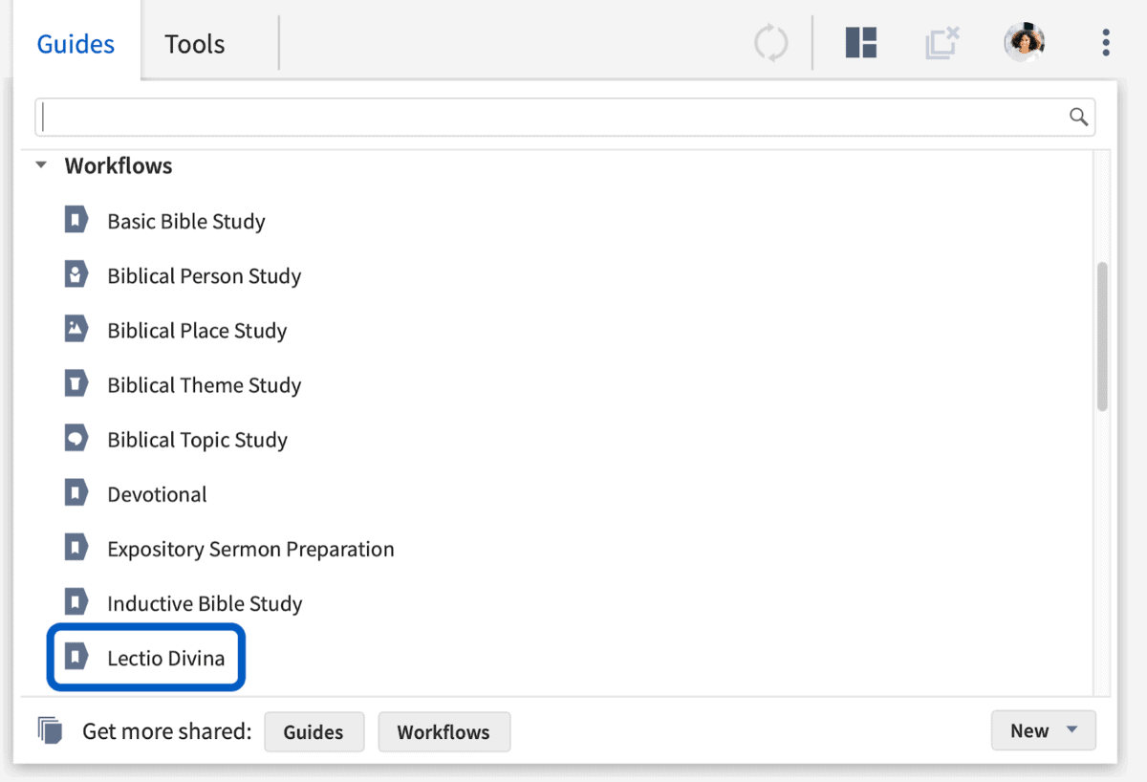Focus the guides search input field
Image resolution: width=1147 pixels, height=782 pixels.
(x=554, y=118)
